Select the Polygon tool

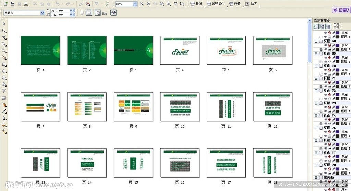click(x=4, y=78)
